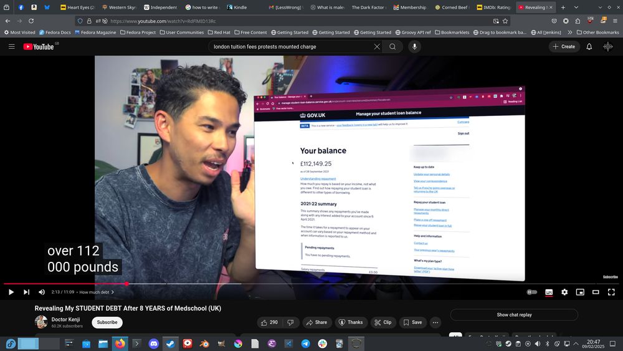Save video to playlist
Viewport: 623px width, 351px height.
pyautogui.click(x=412, y=322)
